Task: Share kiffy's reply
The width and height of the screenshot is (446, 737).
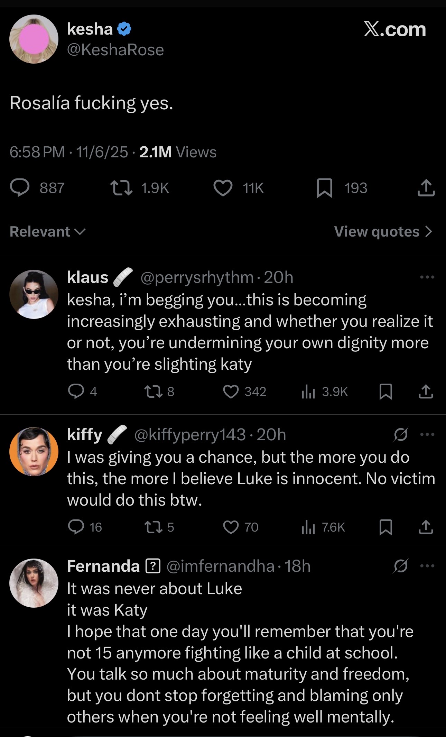Action: pyautogui.click(x=426, y=527)
